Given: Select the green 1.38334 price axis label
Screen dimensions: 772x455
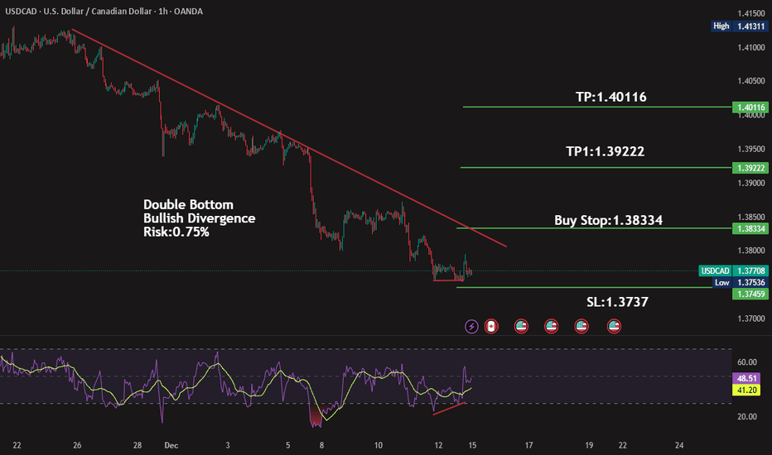Looking at the screenshot, I should click(x=750, y=228).
